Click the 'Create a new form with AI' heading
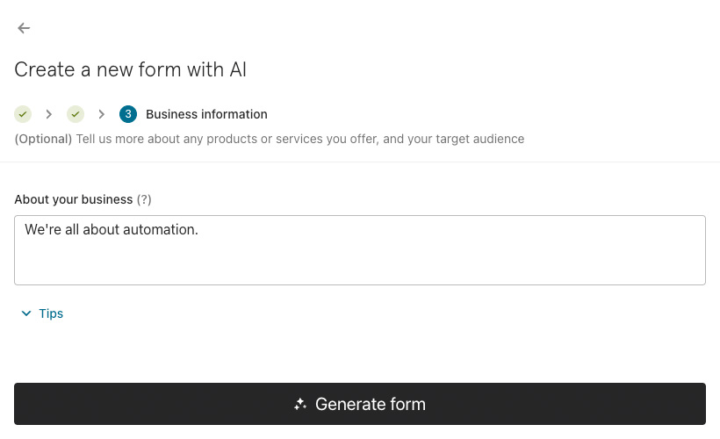Image resolution: width=720 pixels, height=439 pixels. point(131,69)
